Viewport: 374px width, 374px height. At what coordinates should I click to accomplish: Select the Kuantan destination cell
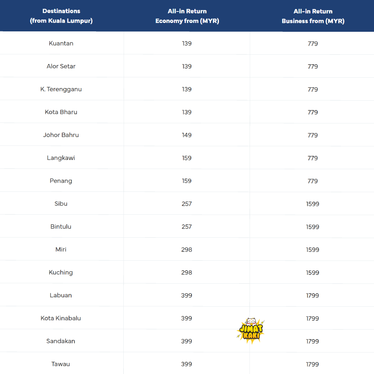61,43
